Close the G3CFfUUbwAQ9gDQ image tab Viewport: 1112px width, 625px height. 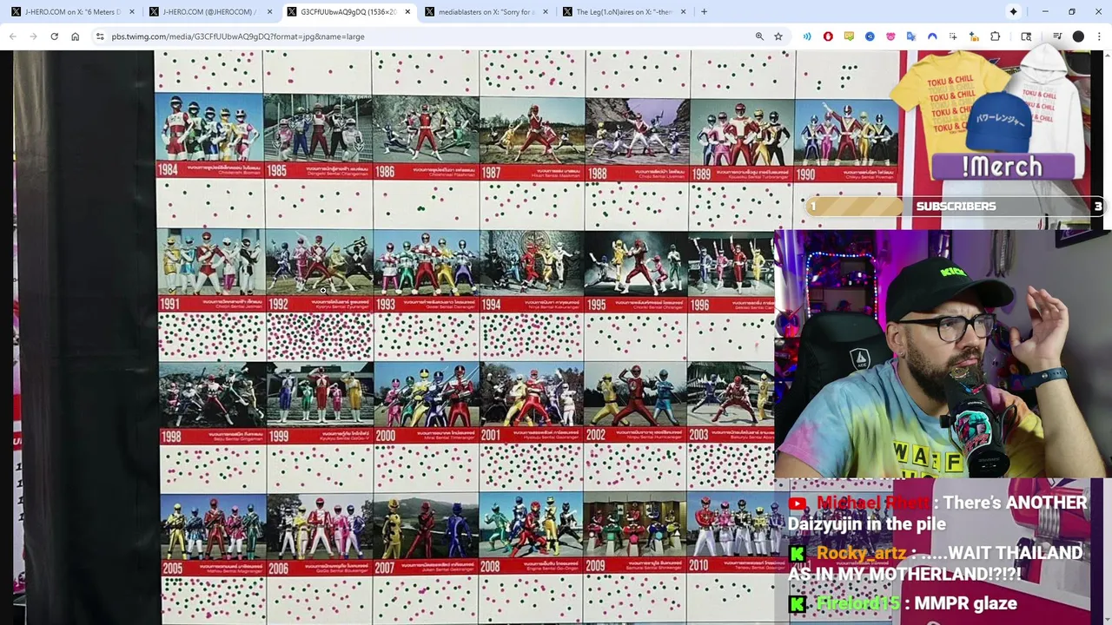click(407, 11)
